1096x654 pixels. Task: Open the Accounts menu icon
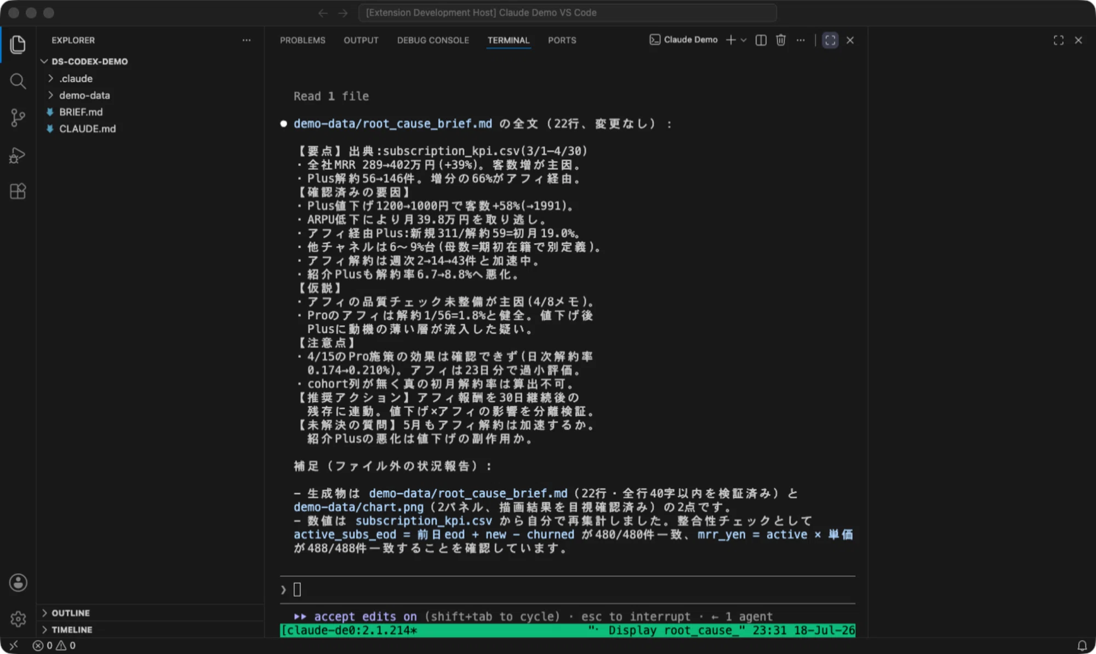point(18,582)
